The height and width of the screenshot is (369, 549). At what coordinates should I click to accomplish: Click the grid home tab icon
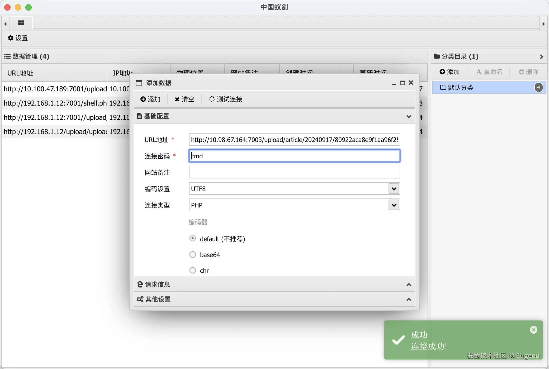click(21, 23)
